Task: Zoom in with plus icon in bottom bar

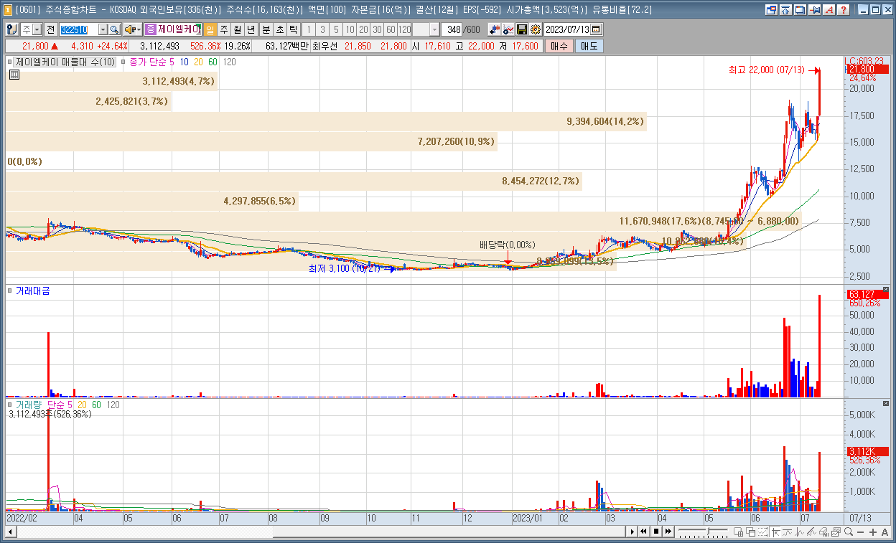Action: coord(872,532)
